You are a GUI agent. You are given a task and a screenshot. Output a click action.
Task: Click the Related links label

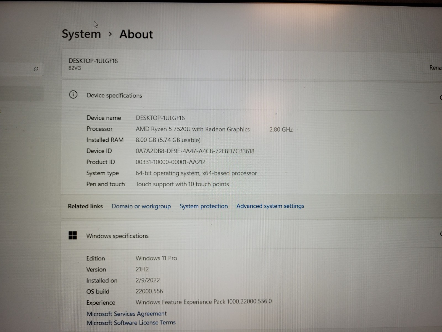coord(85,206)
